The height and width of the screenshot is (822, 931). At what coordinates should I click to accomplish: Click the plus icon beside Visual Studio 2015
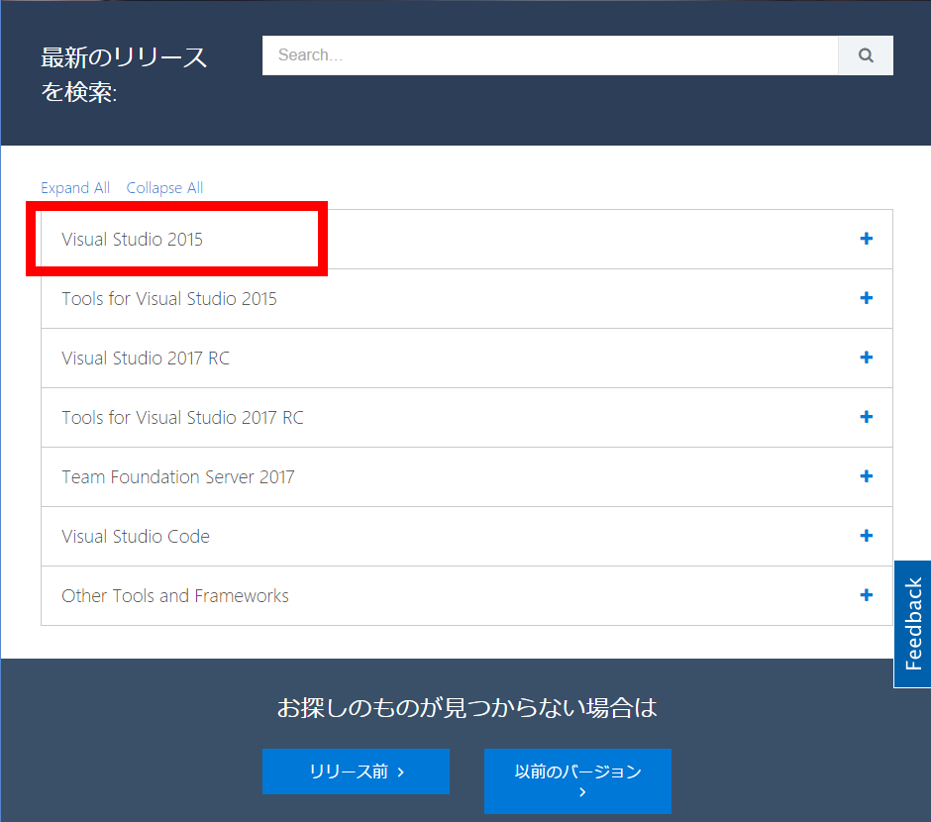(866, 239)
